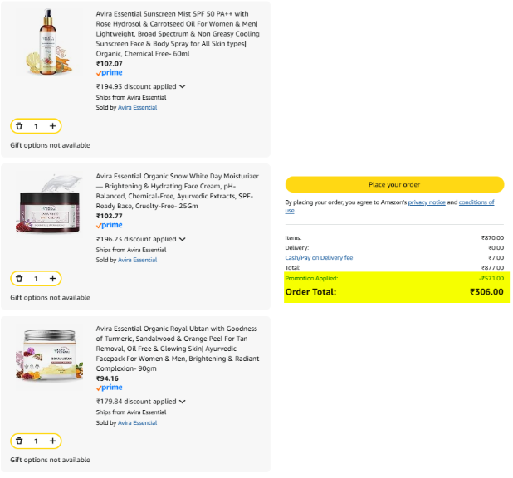Image resolution: width=513 pixels, height=478 pixels.
Task: Remove Snow White Day Moisturizer via trash icon
Action: pyautogui.click(x=19, y=279)
